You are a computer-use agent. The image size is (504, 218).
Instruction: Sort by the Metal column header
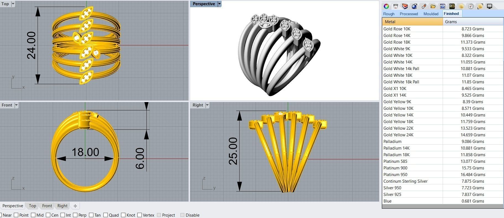413,22
